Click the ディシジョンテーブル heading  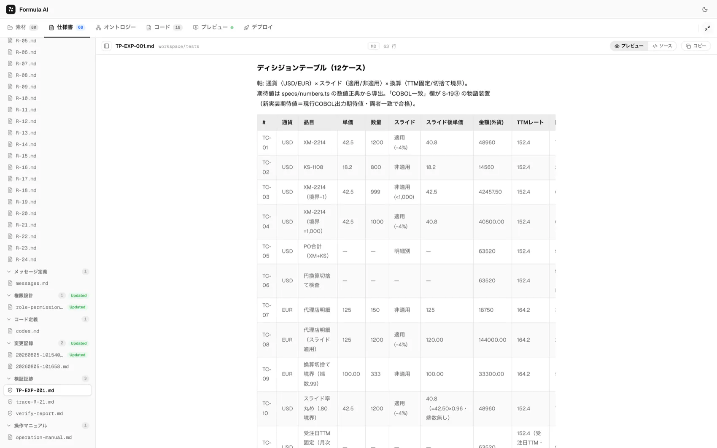pos(313,68)
